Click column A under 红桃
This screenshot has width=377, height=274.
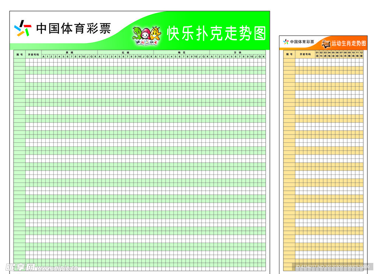[x=99, y=56]
